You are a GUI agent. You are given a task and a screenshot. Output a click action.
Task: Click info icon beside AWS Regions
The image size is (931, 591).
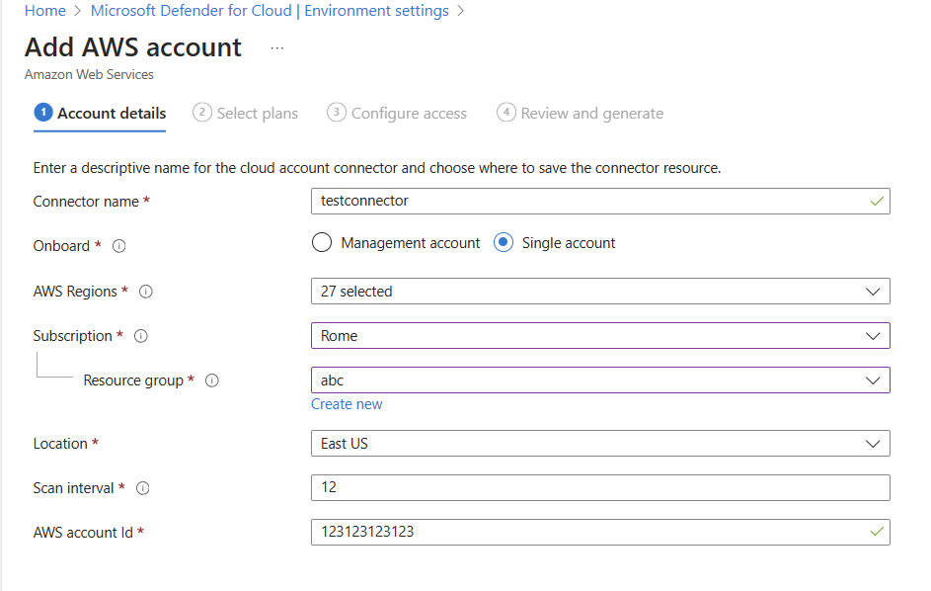(146, 292)
